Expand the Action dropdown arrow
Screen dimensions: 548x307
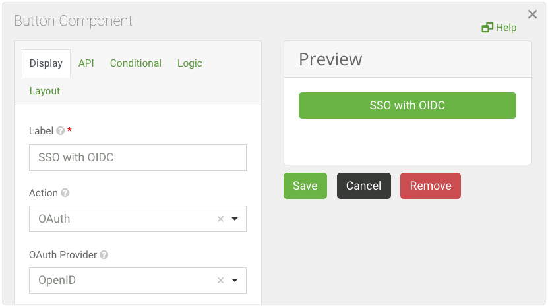pos(235,219)
